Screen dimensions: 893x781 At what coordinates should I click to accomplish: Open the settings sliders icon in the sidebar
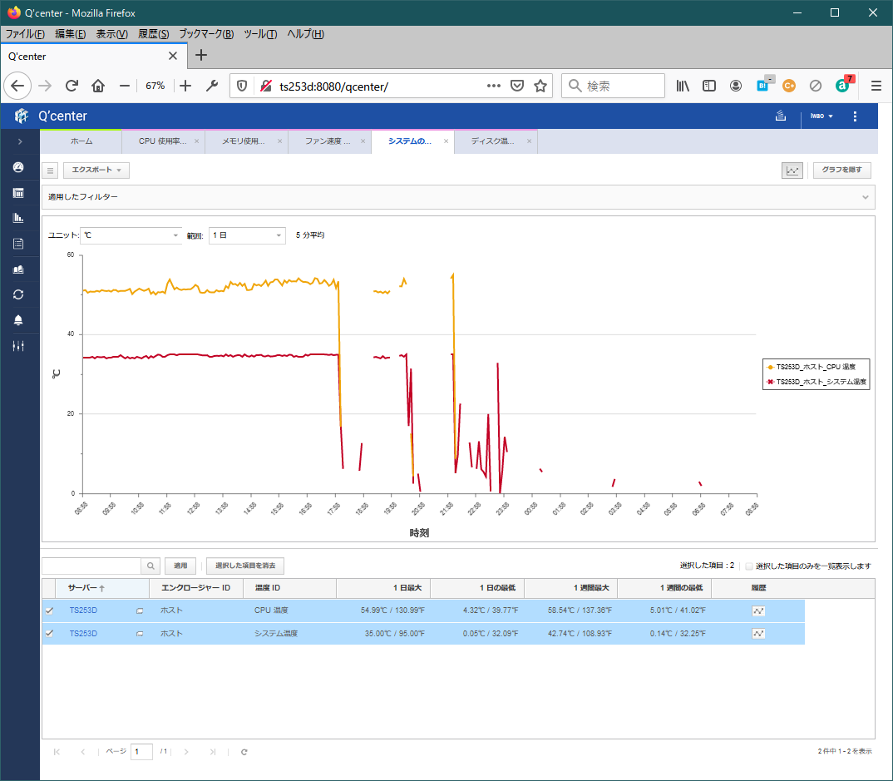point(18,346)
